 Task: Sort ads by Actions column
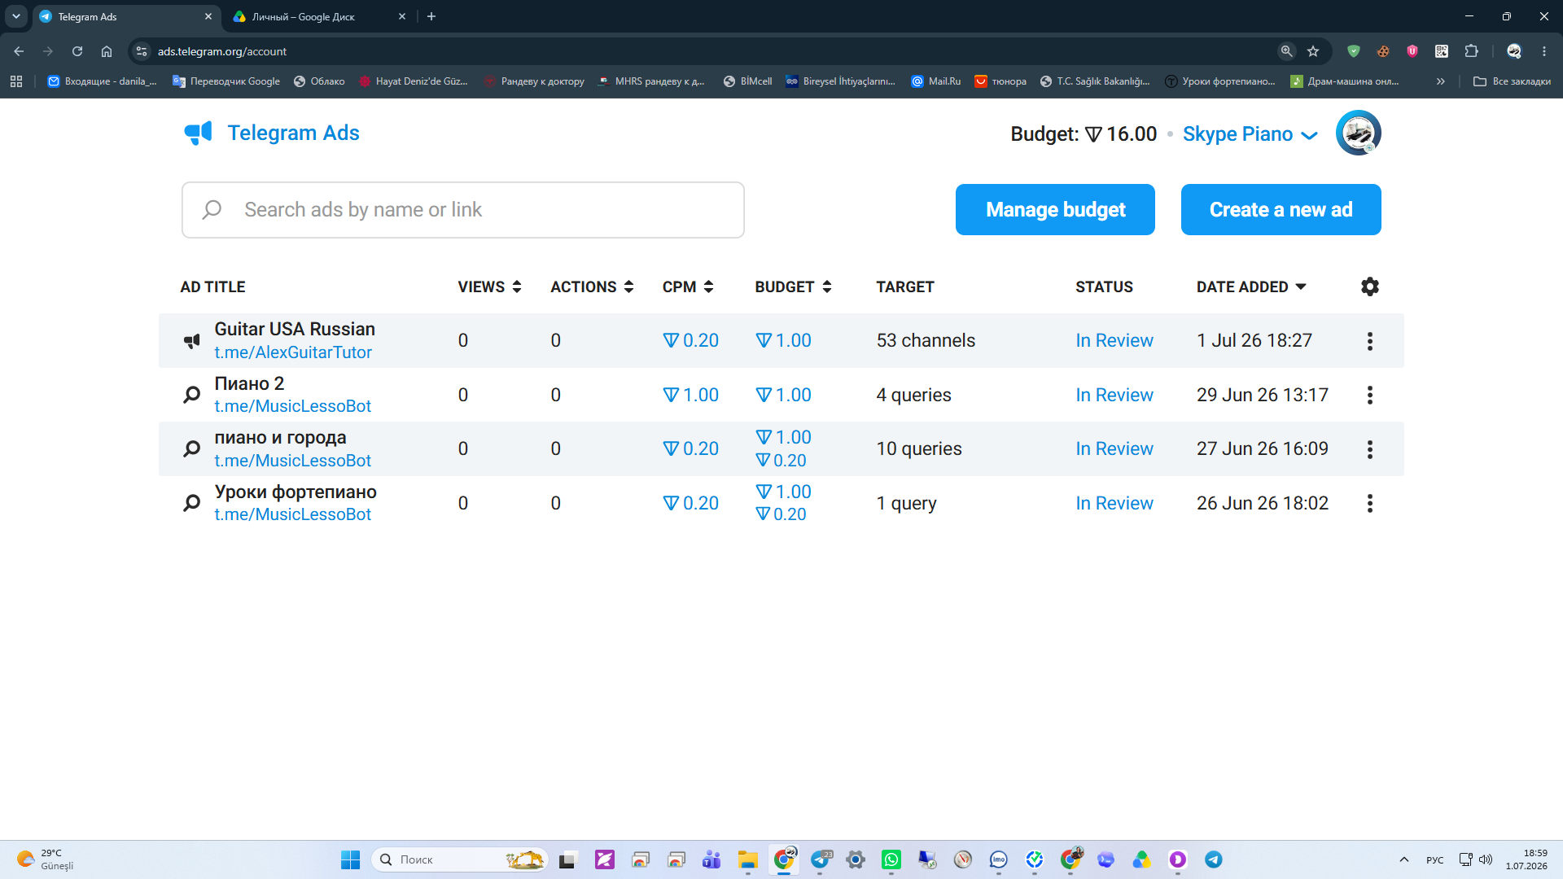coord(592,286)
